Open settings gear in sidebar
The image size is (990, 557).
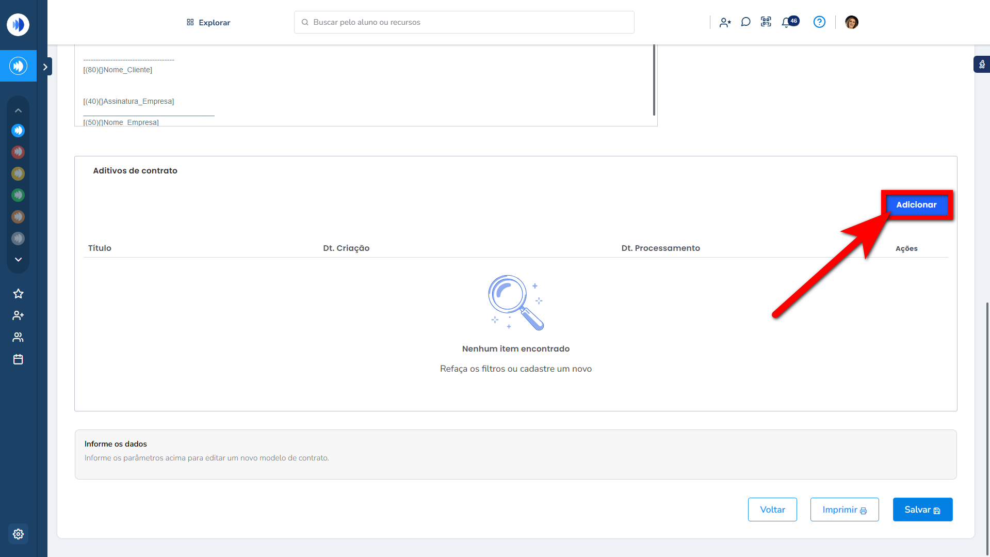(18, 534)
